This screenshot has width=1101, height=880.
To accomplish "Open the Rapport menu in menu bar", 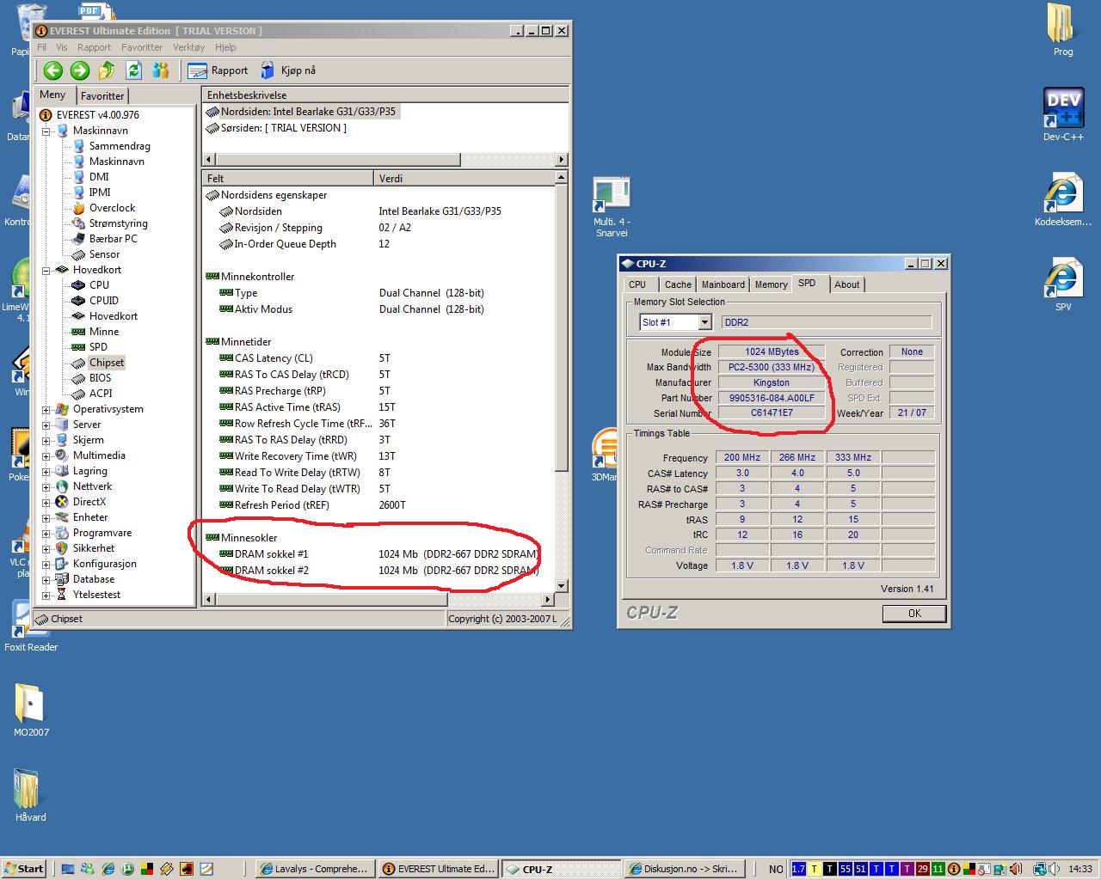I will pyautogui.click(x=94, y=47).
